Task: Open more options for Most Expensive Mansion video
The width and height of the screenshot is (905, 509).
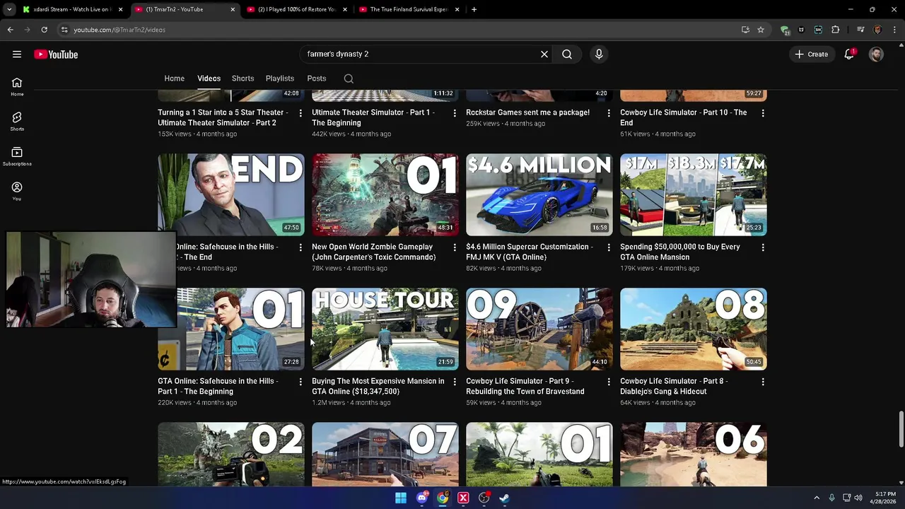Action: click(x=455, y=382)
